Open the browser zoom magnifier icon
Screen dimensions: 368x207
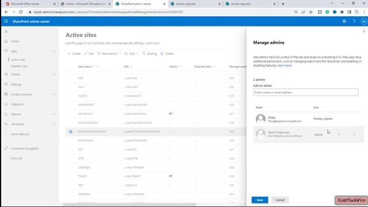(296, 12)
